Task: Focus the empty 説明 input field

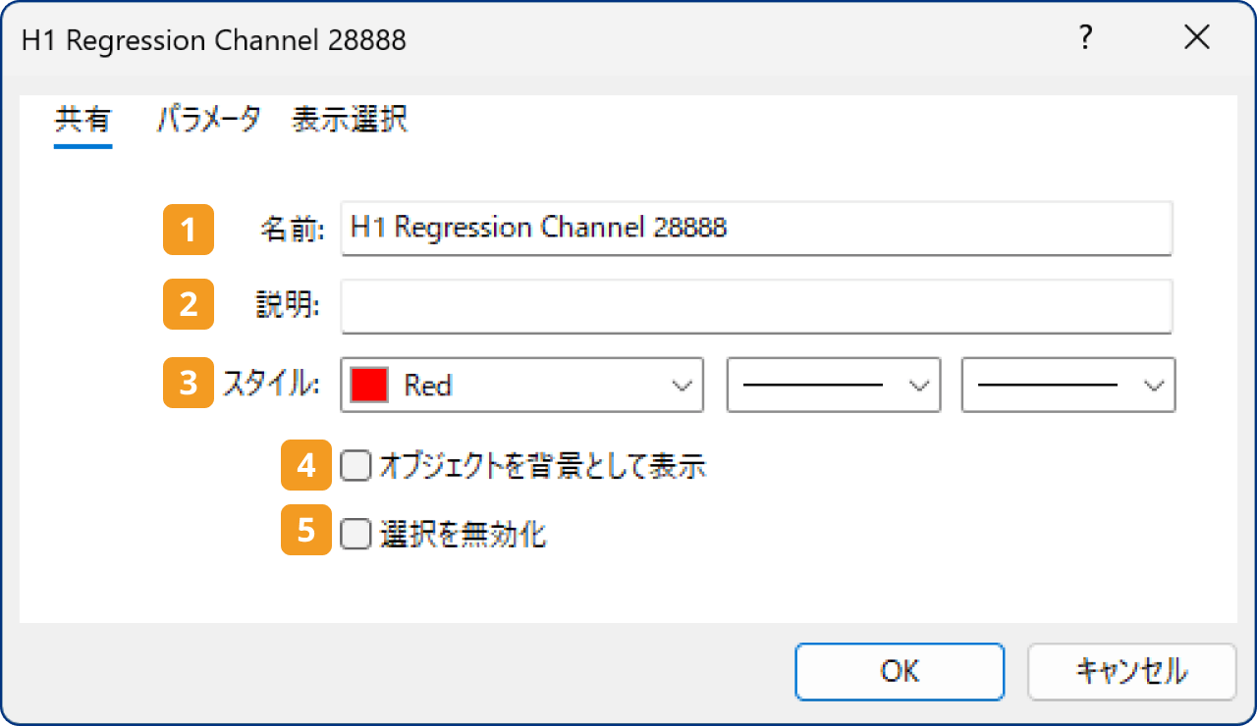Action: (756, 306)
